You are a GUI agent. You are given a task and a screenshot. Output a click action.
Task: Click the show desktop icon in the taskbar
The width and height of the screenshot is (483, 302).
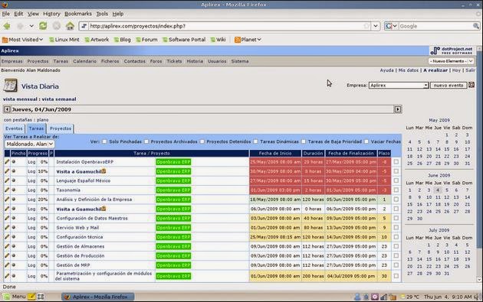click(x=41, y=297)
